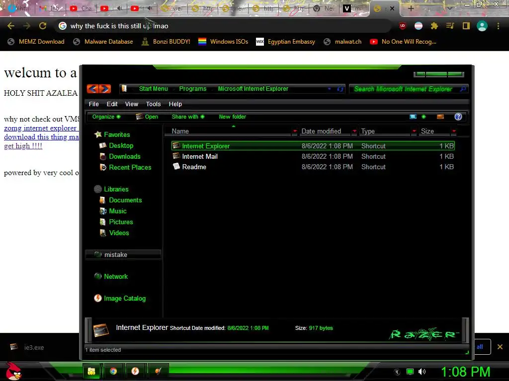
Task: Go back in Chrome browser
Action: click(x=11, y=26)
